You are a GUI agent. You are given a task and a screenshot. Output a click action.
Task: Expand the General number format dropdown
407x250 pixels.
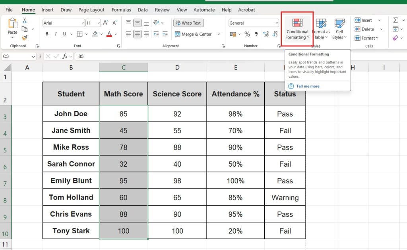point(277,23)
